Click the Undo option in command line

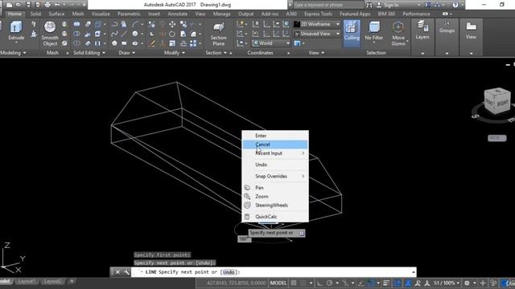(229, 272)
